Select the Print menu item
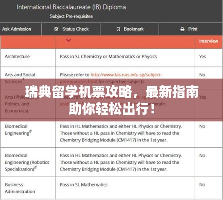The image size is (223, 200). click(x=191, y=29)
